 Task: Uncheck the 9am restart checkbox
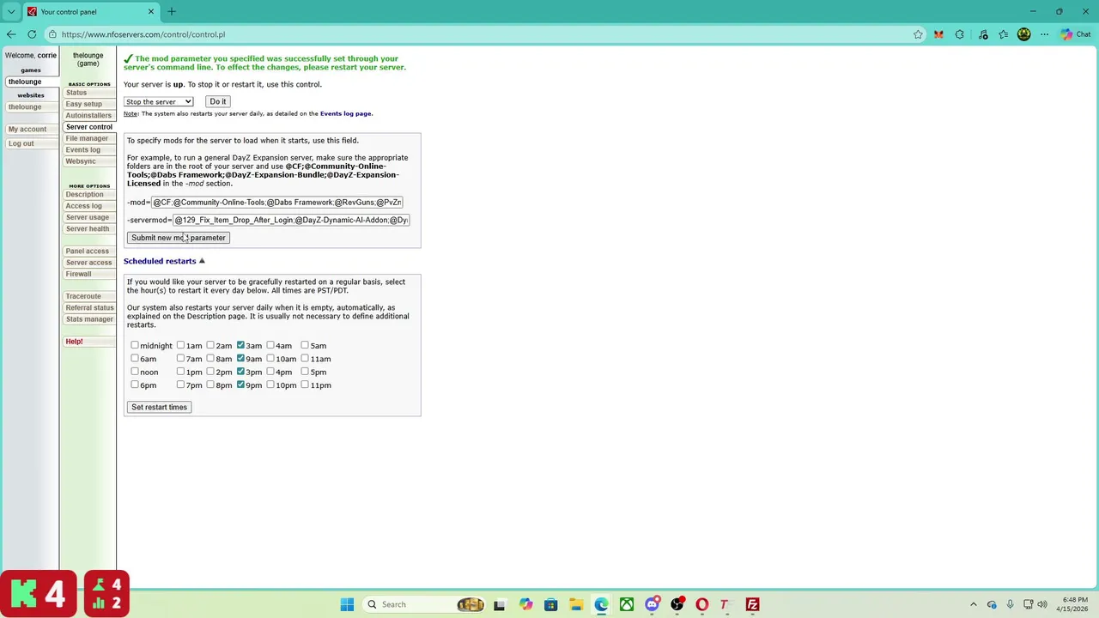[240, 358]
